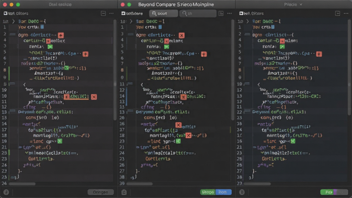Collapse the fold marker at left pane line 2
Screen dimensions: 352x198
[13, 34]
